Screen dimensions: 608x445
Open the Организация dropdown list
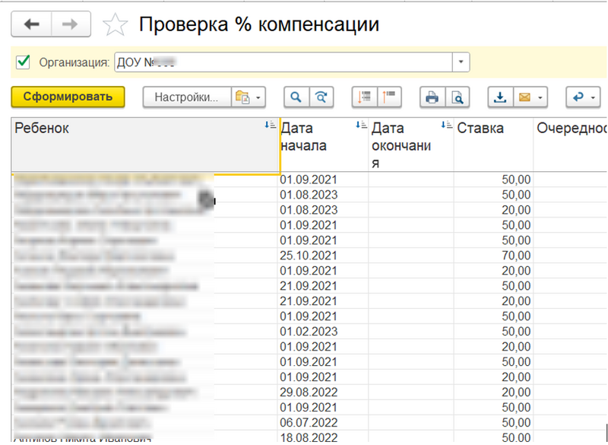click(461, 62)
